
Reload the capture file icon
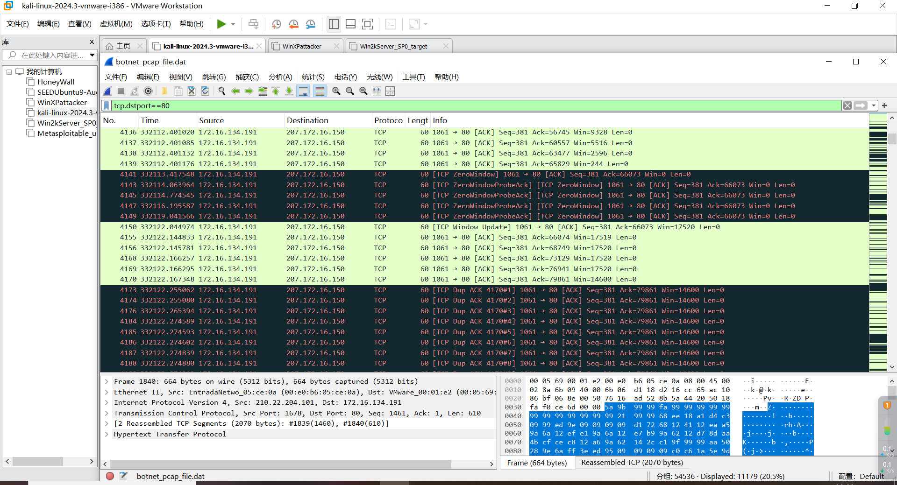click(205, 91)
